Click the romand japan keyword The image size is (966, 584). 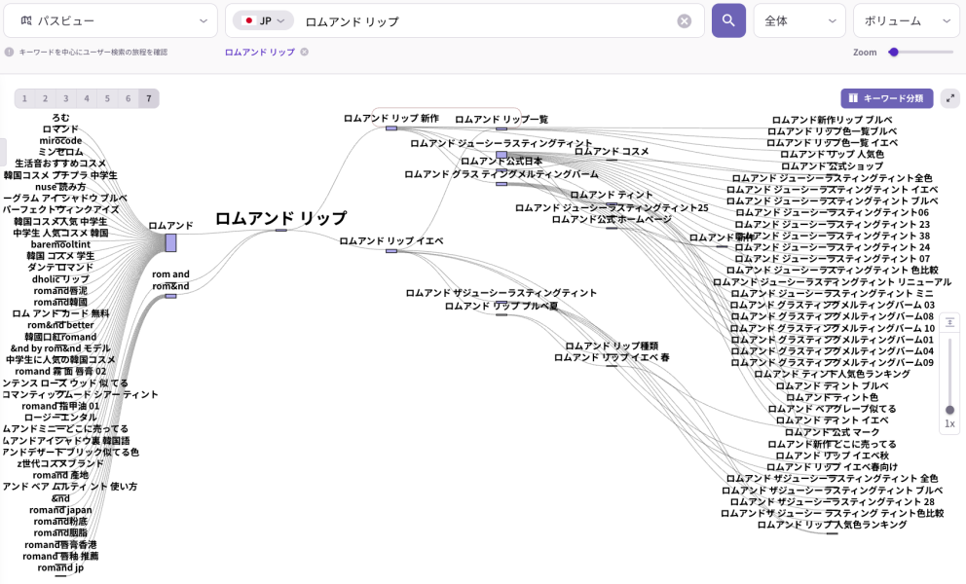click(60, 510)
